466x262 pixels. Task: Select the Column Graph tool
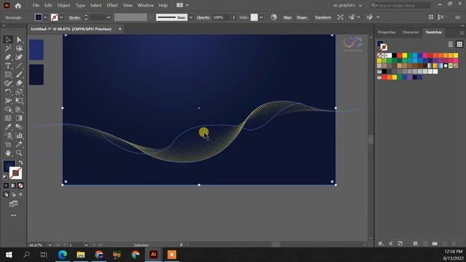(19, 135)
